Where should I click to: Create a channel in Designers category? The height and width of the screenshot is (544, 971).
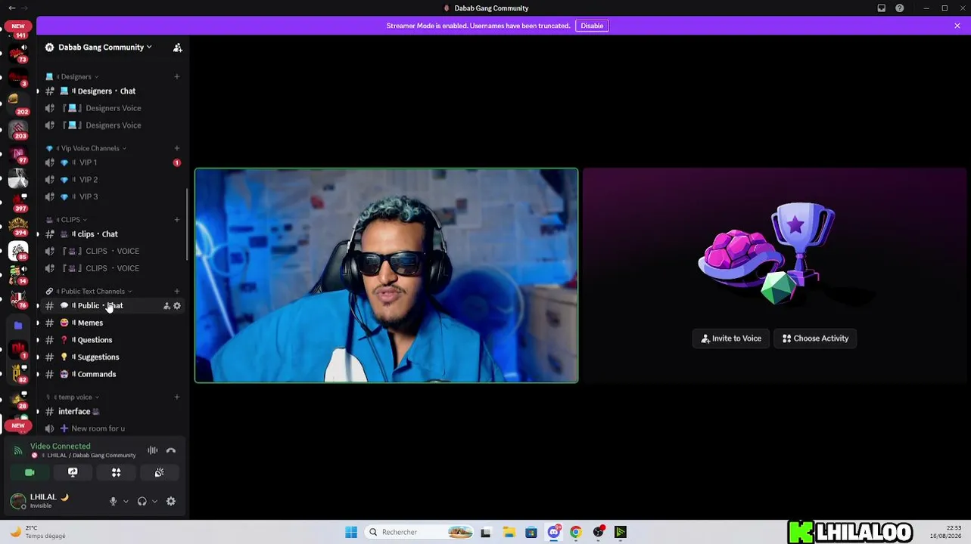pos(177,76)
